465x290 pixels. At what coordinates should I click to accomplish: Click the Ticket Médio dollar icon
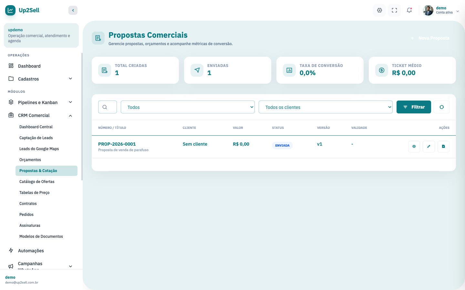(382, 70)
